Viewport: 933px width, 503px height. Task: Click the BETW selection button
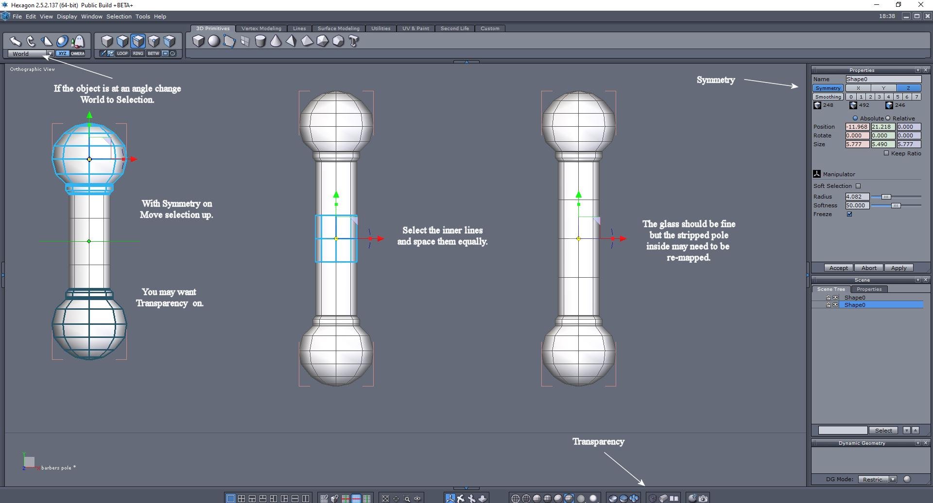154,53
